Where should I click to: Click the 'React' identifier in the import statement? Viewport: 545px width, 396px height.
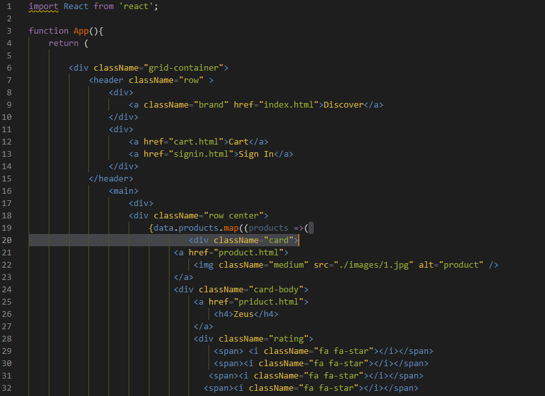coord(76,6)
